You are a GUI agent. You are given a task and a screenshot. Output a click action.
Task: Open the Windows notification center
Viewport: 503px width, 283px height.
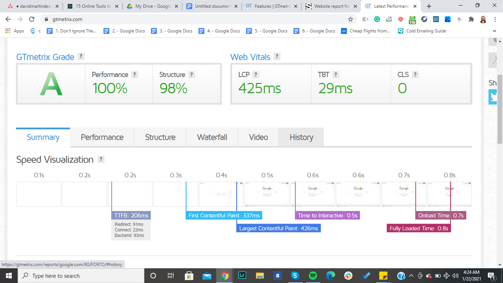[x=491, y=276]
